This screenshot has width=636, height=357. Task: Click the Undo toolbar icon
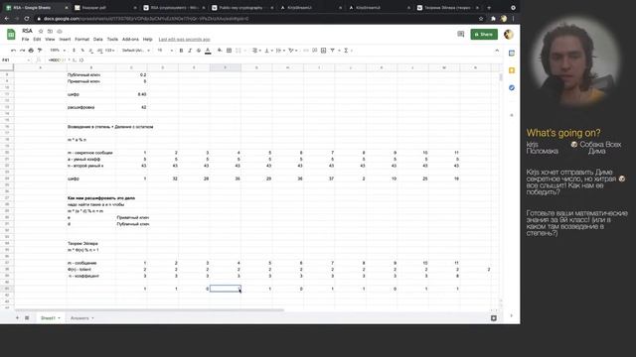(13, 51)
